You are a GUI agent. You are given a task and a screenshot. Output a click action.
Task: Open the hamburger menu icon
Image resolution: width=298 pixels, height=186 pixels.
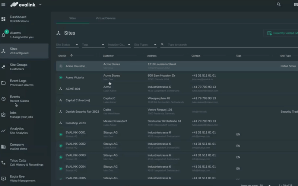click(4, 4)
